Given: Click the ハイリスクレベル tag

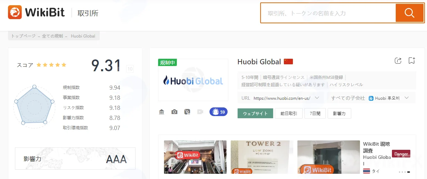Looking at the screenshot, I should (x=346, y=84).
